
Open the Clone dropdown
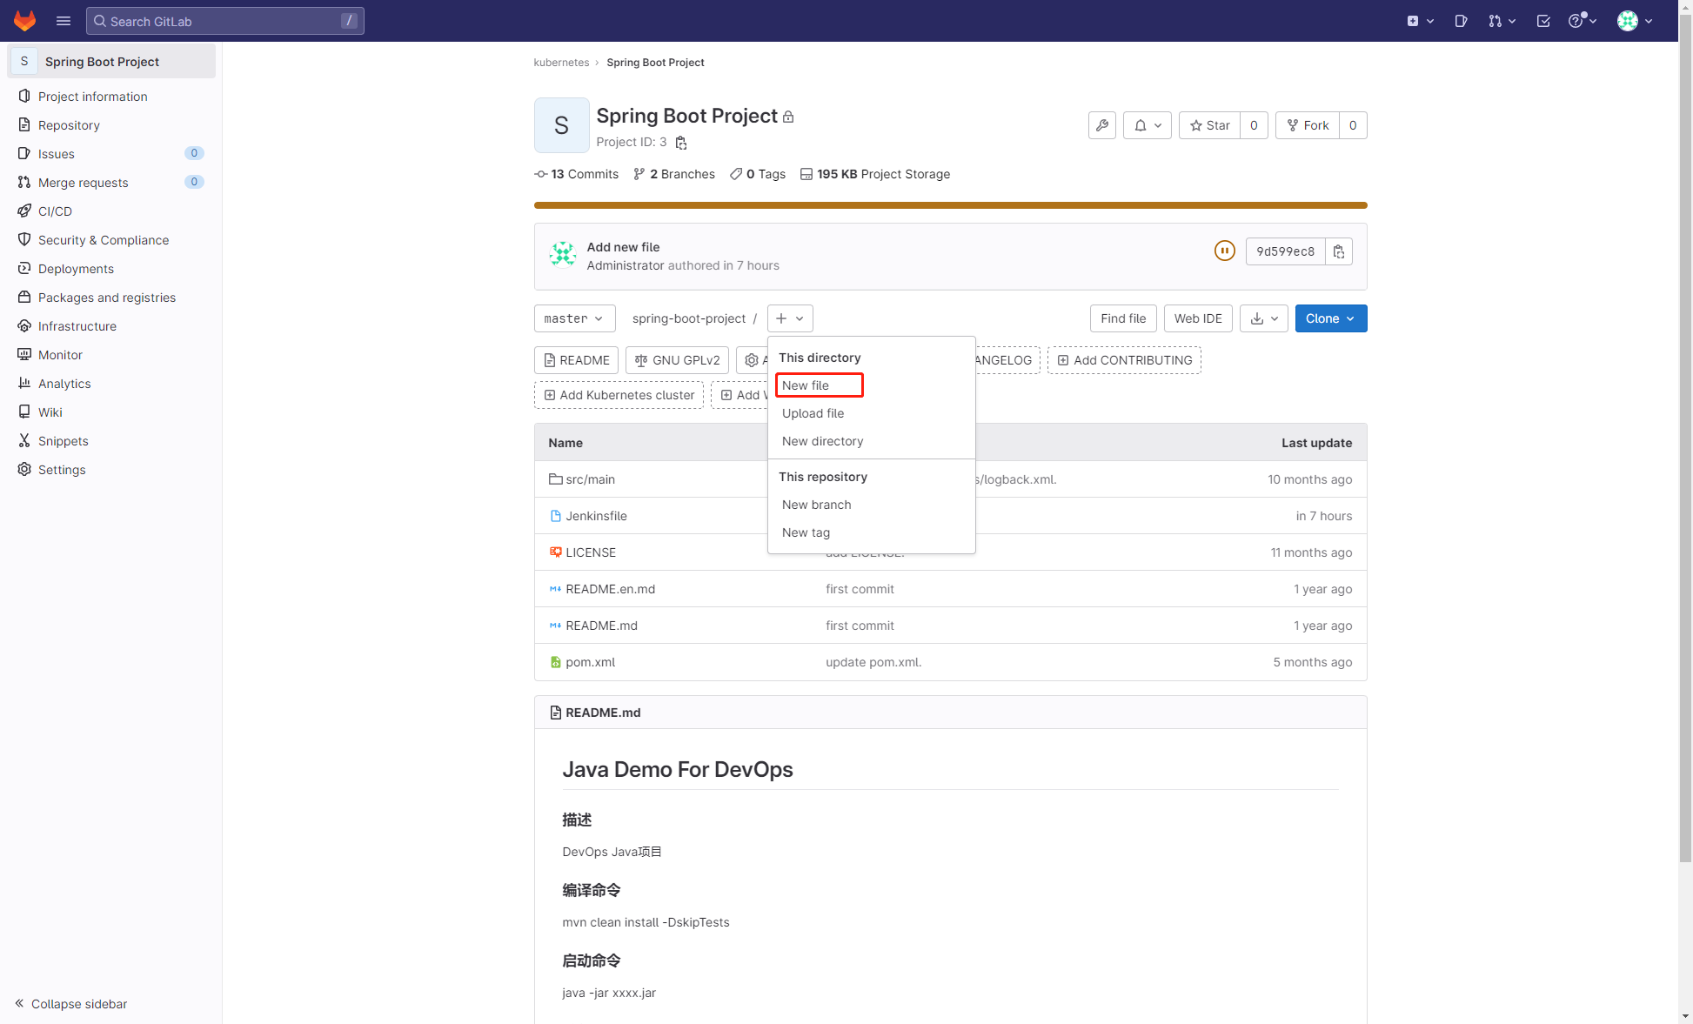tap(1331, 318)
